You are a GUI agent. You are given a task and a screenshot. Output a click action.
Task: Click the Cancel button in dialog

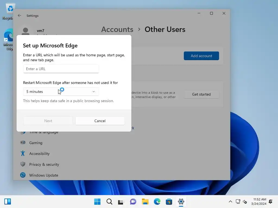pyautogui.click(x=100, y=121)
